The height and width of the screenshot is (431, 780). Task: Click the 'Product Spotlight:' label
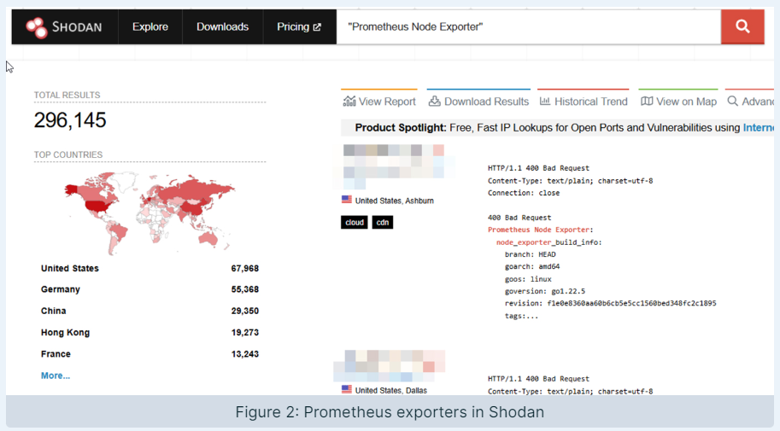coord(401,128)
